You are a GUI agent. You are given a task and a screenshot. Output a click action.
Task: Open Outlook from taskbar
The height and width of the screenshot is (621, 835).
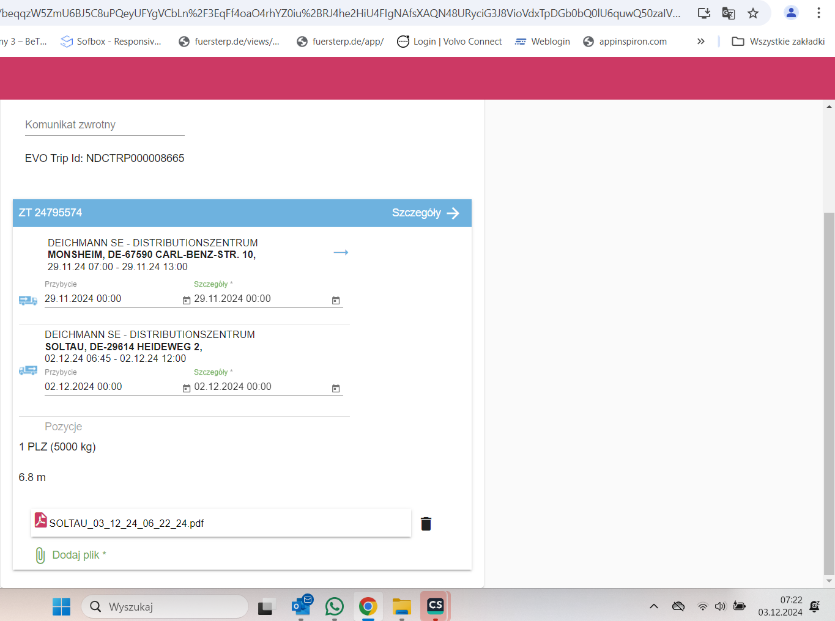(x=301, y=607)
